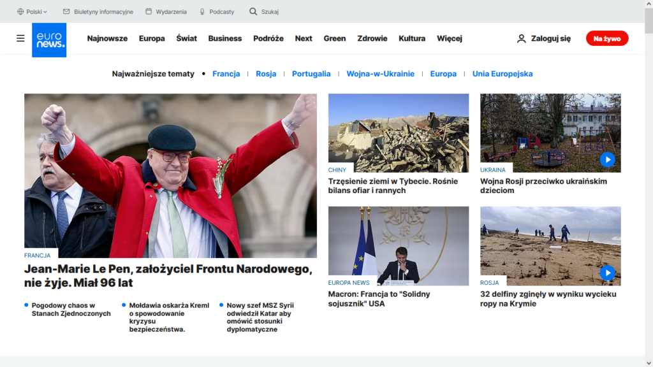Expand the Polski language dropdown
Screen dimensions: 653x367
pyautogui.click(x=36, y=11)
